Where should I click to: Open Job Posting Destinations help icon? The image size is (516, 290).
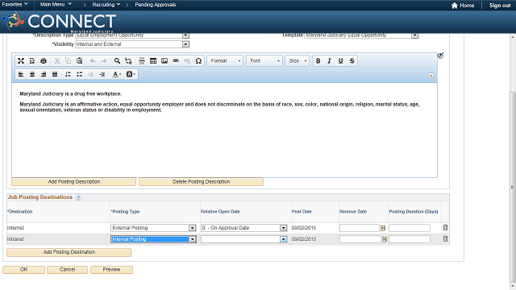[x=78, y=197]
